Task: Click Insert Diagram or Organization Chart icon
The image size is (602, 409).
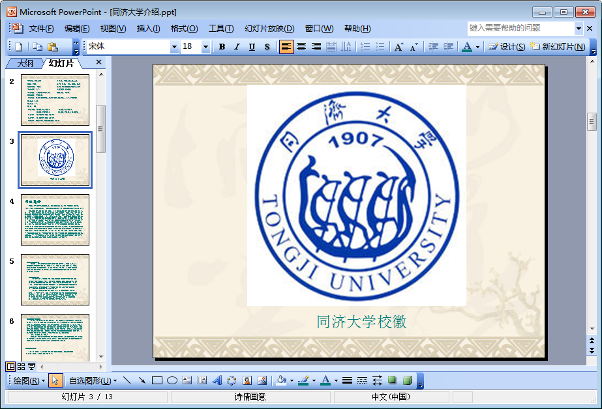Action: 232,380
